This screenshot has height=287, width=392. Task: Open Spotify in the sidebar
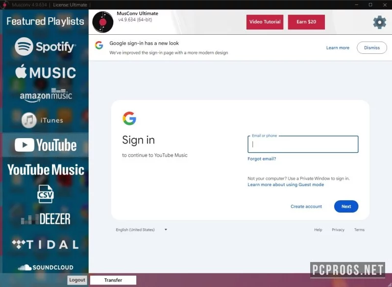point(45,47)
